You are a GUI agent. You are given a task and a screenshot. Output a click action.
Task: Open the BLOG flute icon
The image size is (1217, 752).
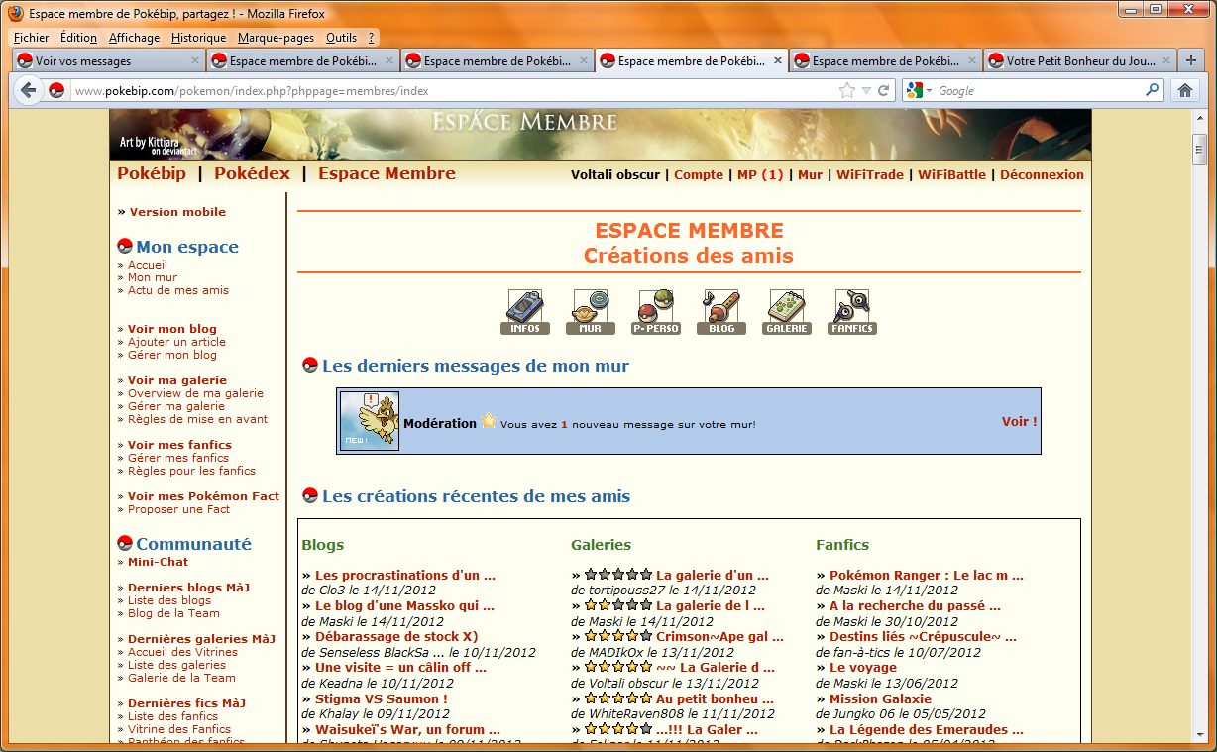721,312
